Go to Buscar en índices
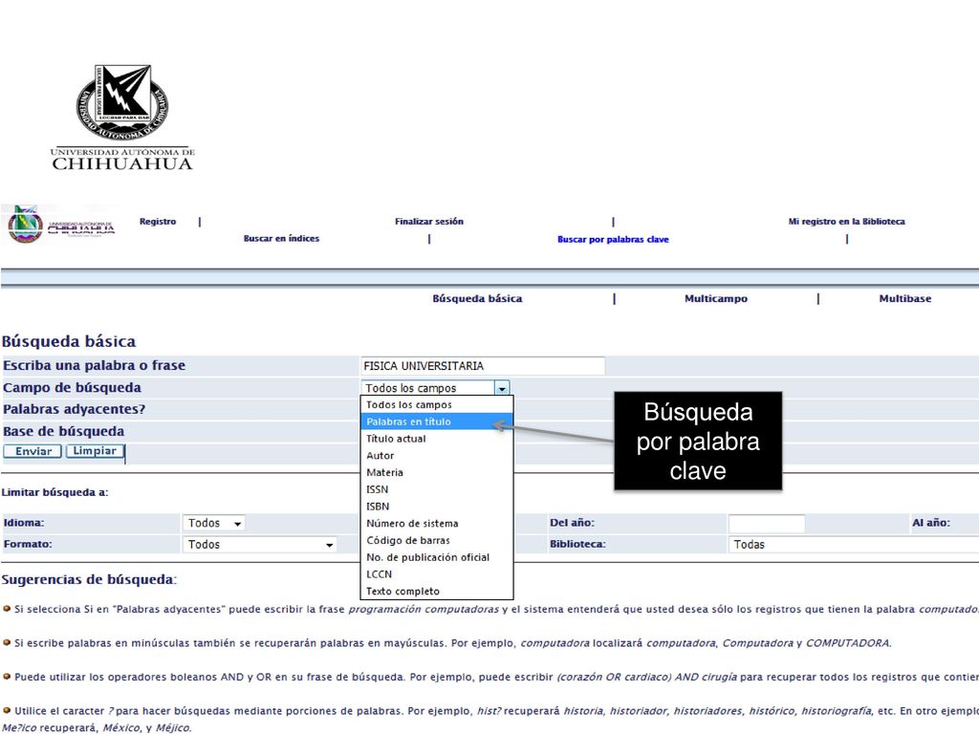 click(x=281, y=238)
